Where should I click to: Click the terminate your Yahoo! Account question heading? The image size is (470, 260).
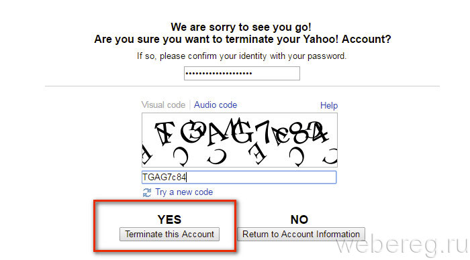[242, 39]
